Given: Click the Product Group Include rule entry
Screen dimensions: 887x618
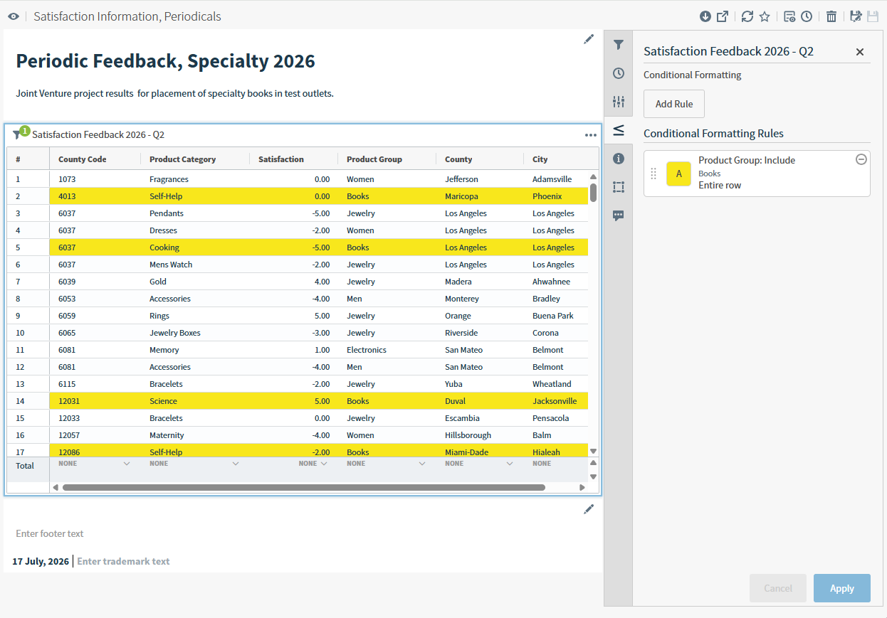Looking at the screenshot, I should point(757,173).
